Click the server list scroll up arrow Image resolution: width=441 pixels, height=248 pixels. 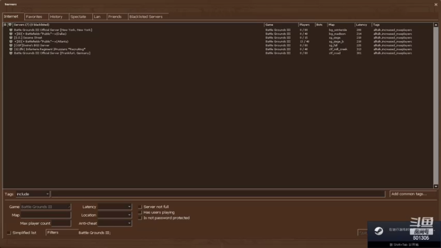click(435, 25)
